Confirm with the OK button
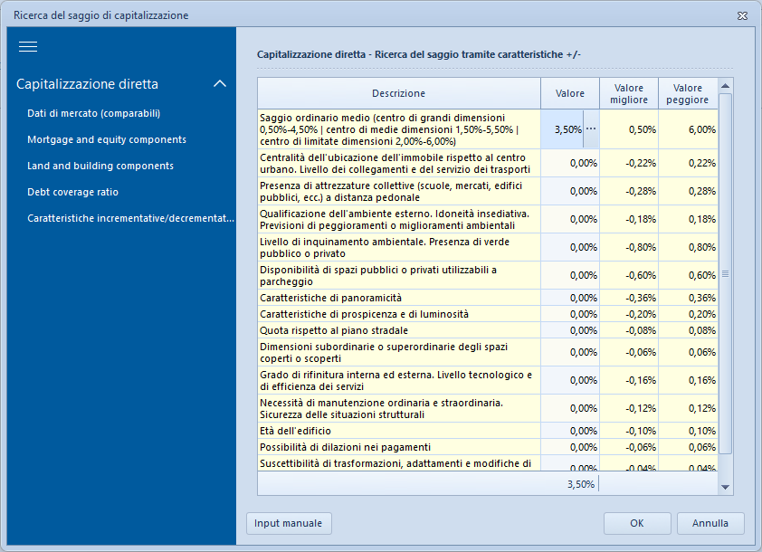 (x=637, y=523)
